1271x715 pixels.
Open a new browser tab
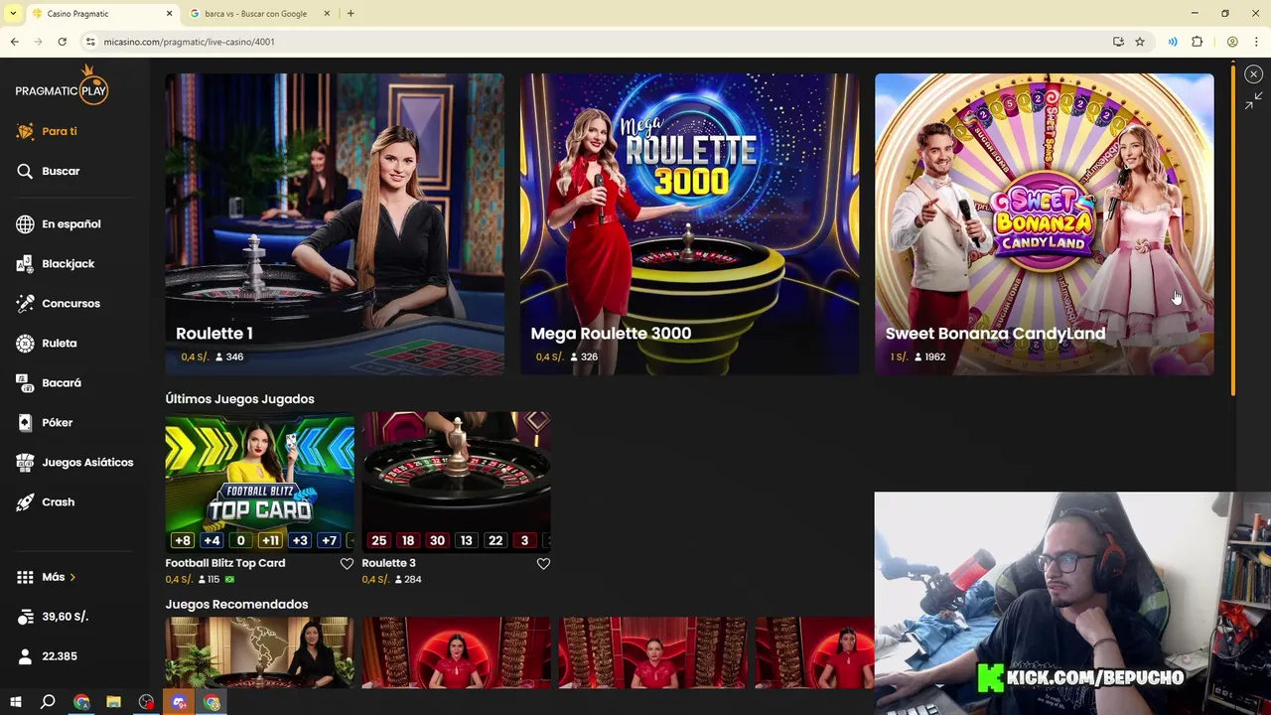[351, 14]
